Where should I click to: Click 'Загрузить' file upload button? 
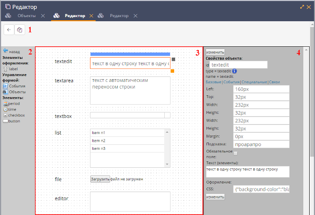tap(100, 179)
